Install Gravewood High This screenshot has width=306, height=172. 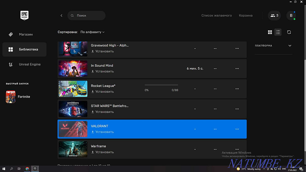tap(103, 51)
